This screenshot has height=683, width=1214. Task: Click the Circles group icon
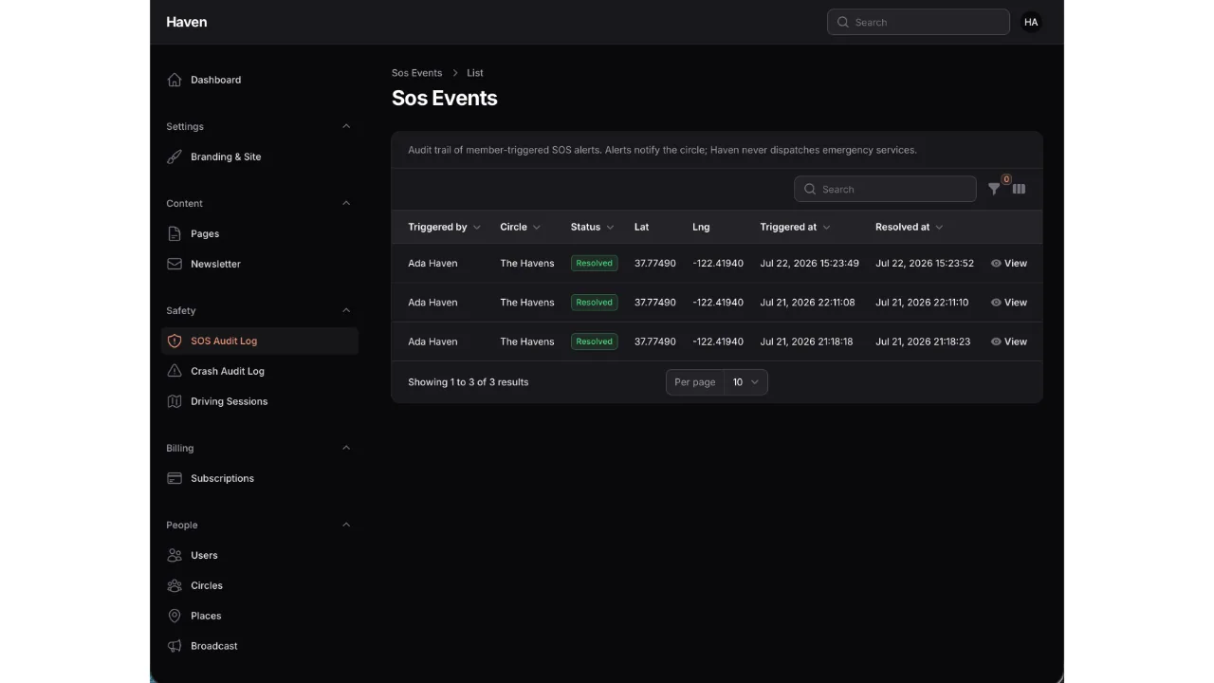coord(175,585)
